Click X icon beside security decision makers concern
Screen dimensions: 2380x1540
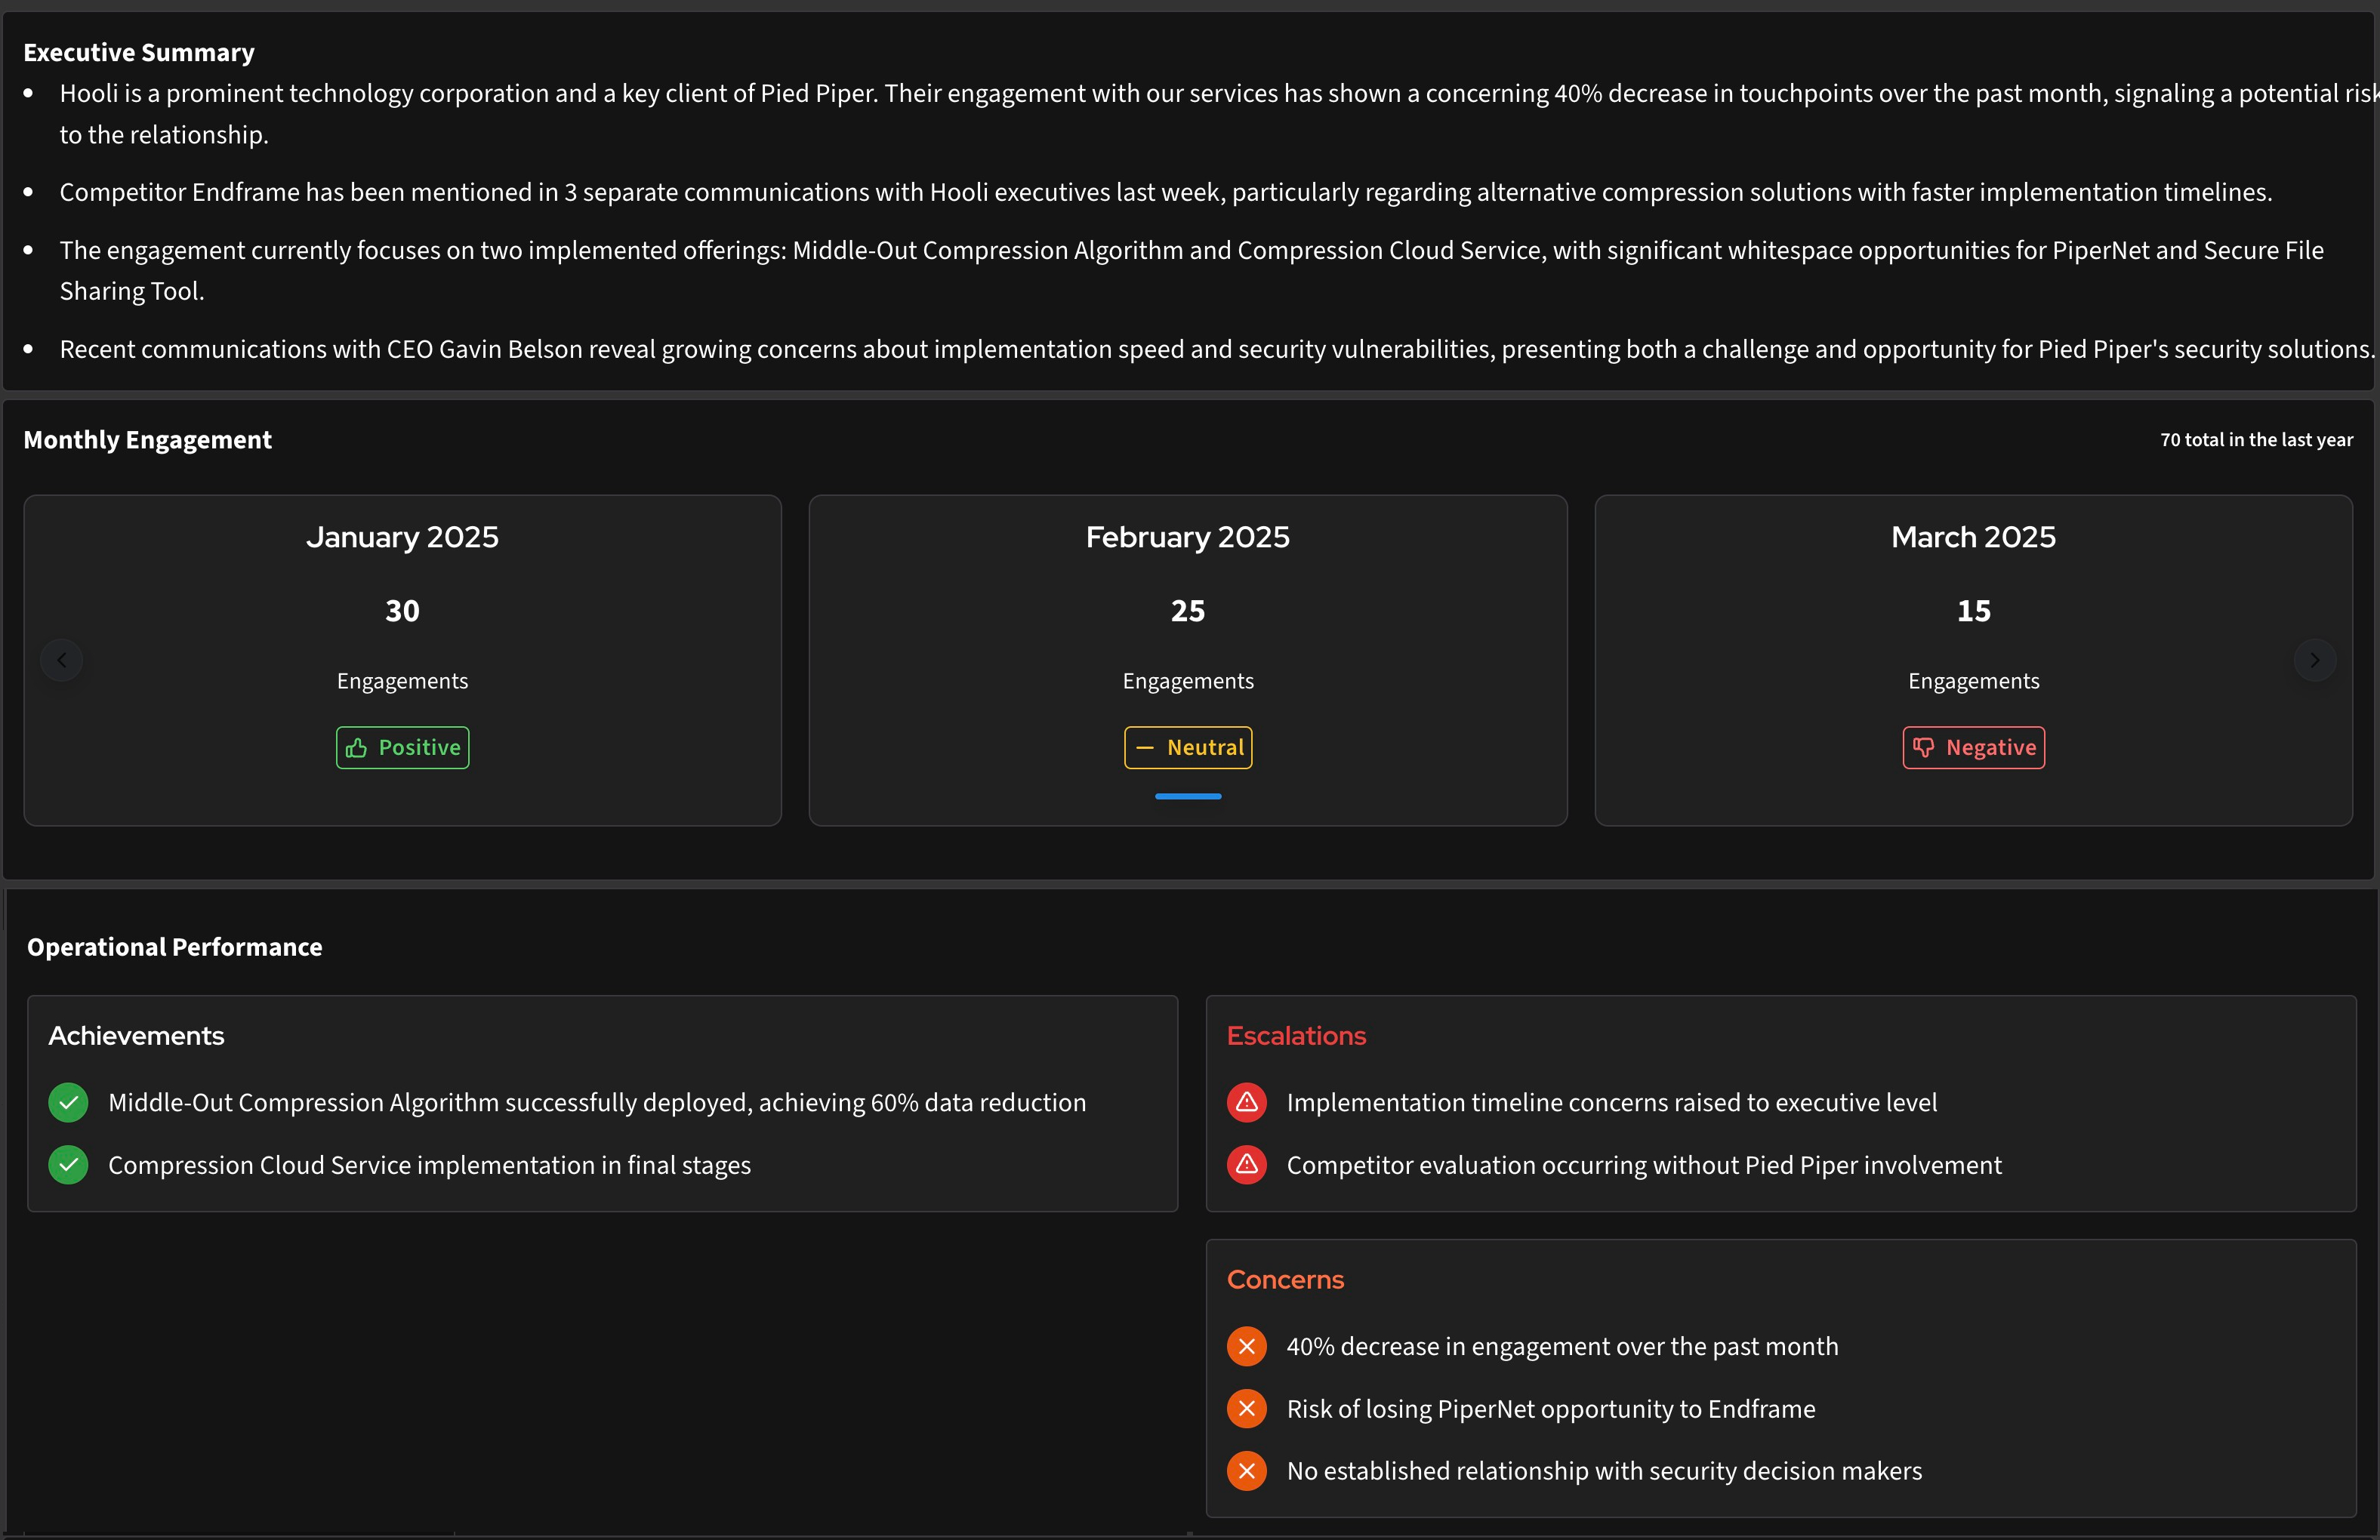click(1246, 1471)
